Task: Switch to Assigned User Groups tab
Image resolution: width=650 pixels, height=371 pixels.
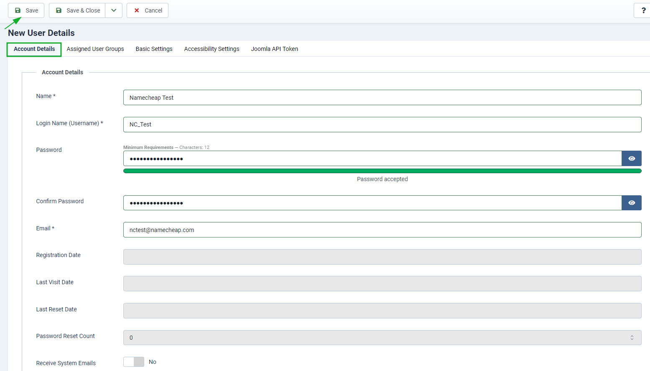Action: pos(95,49)
